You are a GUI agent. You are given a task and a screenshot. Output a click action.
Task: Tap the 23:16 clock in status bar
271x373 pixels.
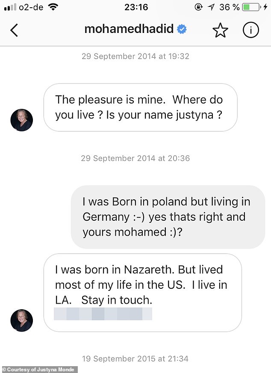tap(136, 7)
